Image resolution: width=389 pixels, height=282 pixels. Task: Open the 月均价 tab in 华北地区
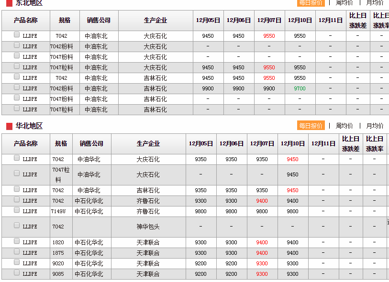click(x=375, y=126)
